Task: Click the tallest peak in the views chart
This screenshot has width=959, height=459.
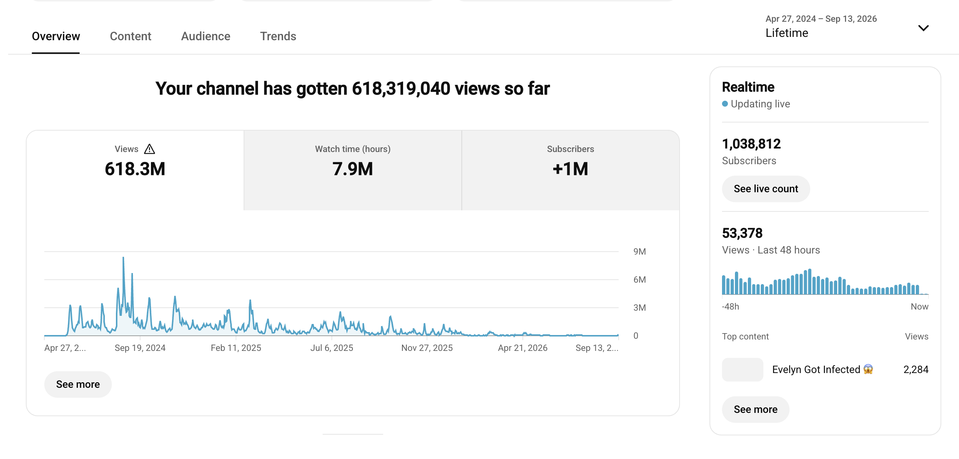Action: click(x=123, y=258)
